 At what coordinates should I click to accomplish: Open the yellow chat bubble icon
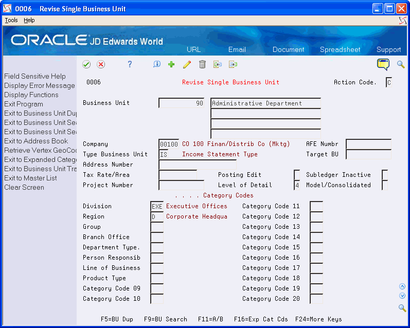coord(383,64)
